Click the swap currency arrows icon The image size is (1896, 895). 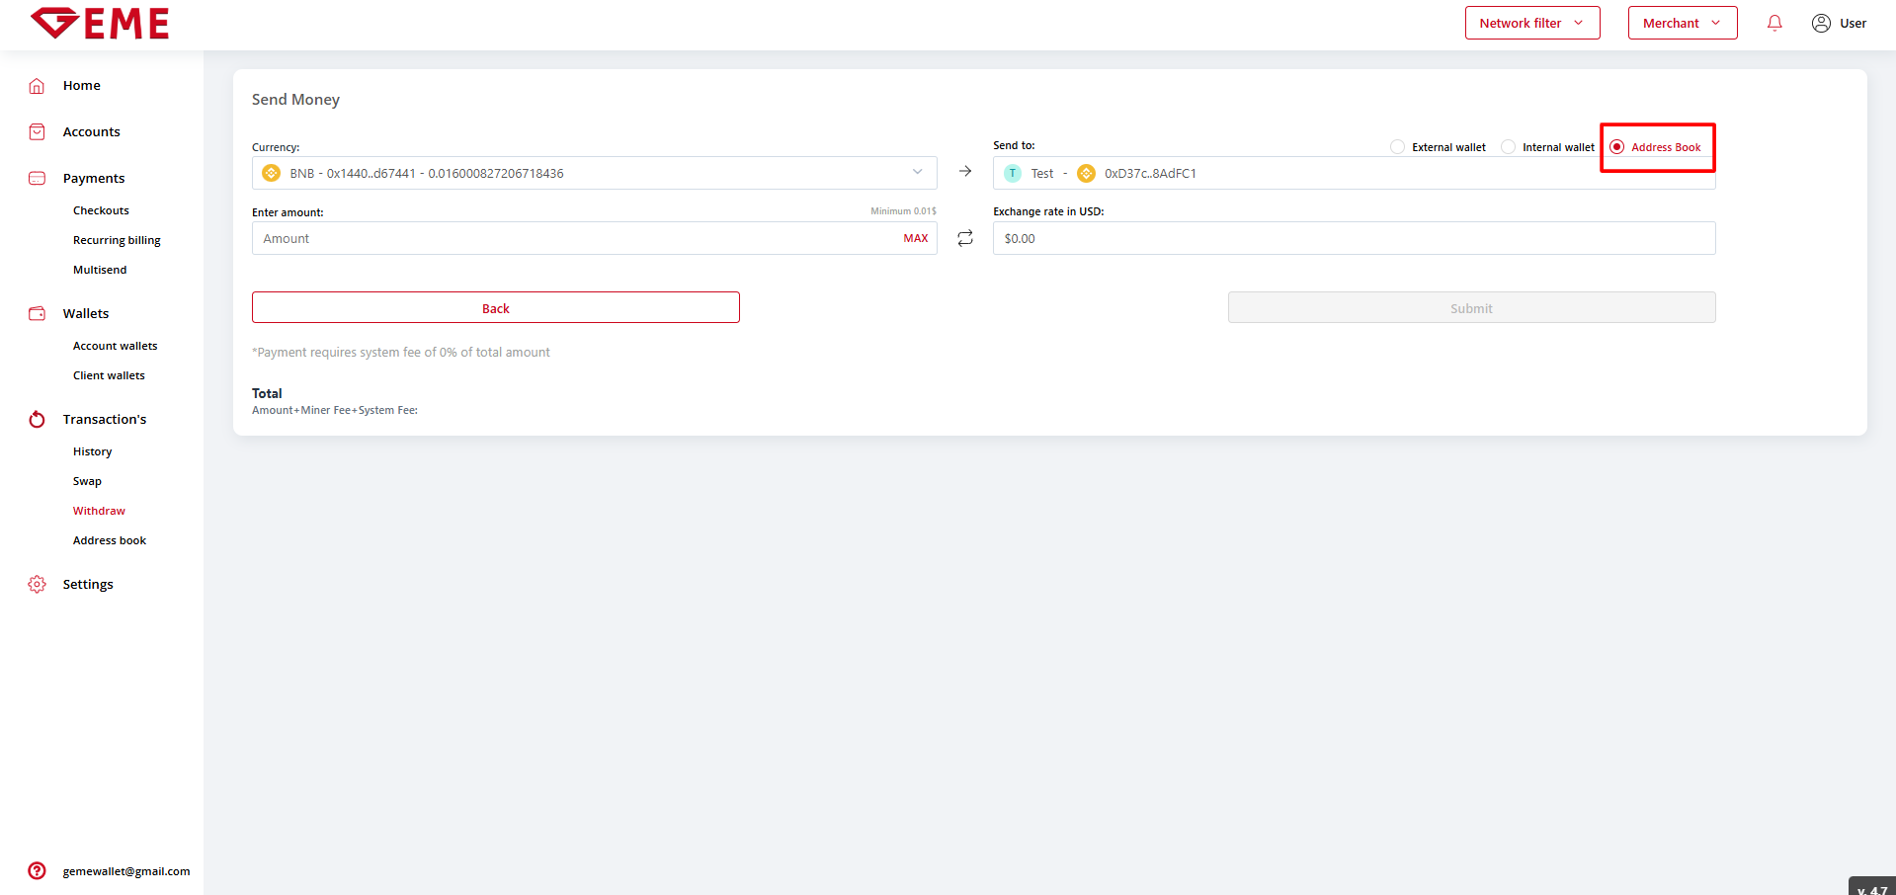(x=965, y=238)
